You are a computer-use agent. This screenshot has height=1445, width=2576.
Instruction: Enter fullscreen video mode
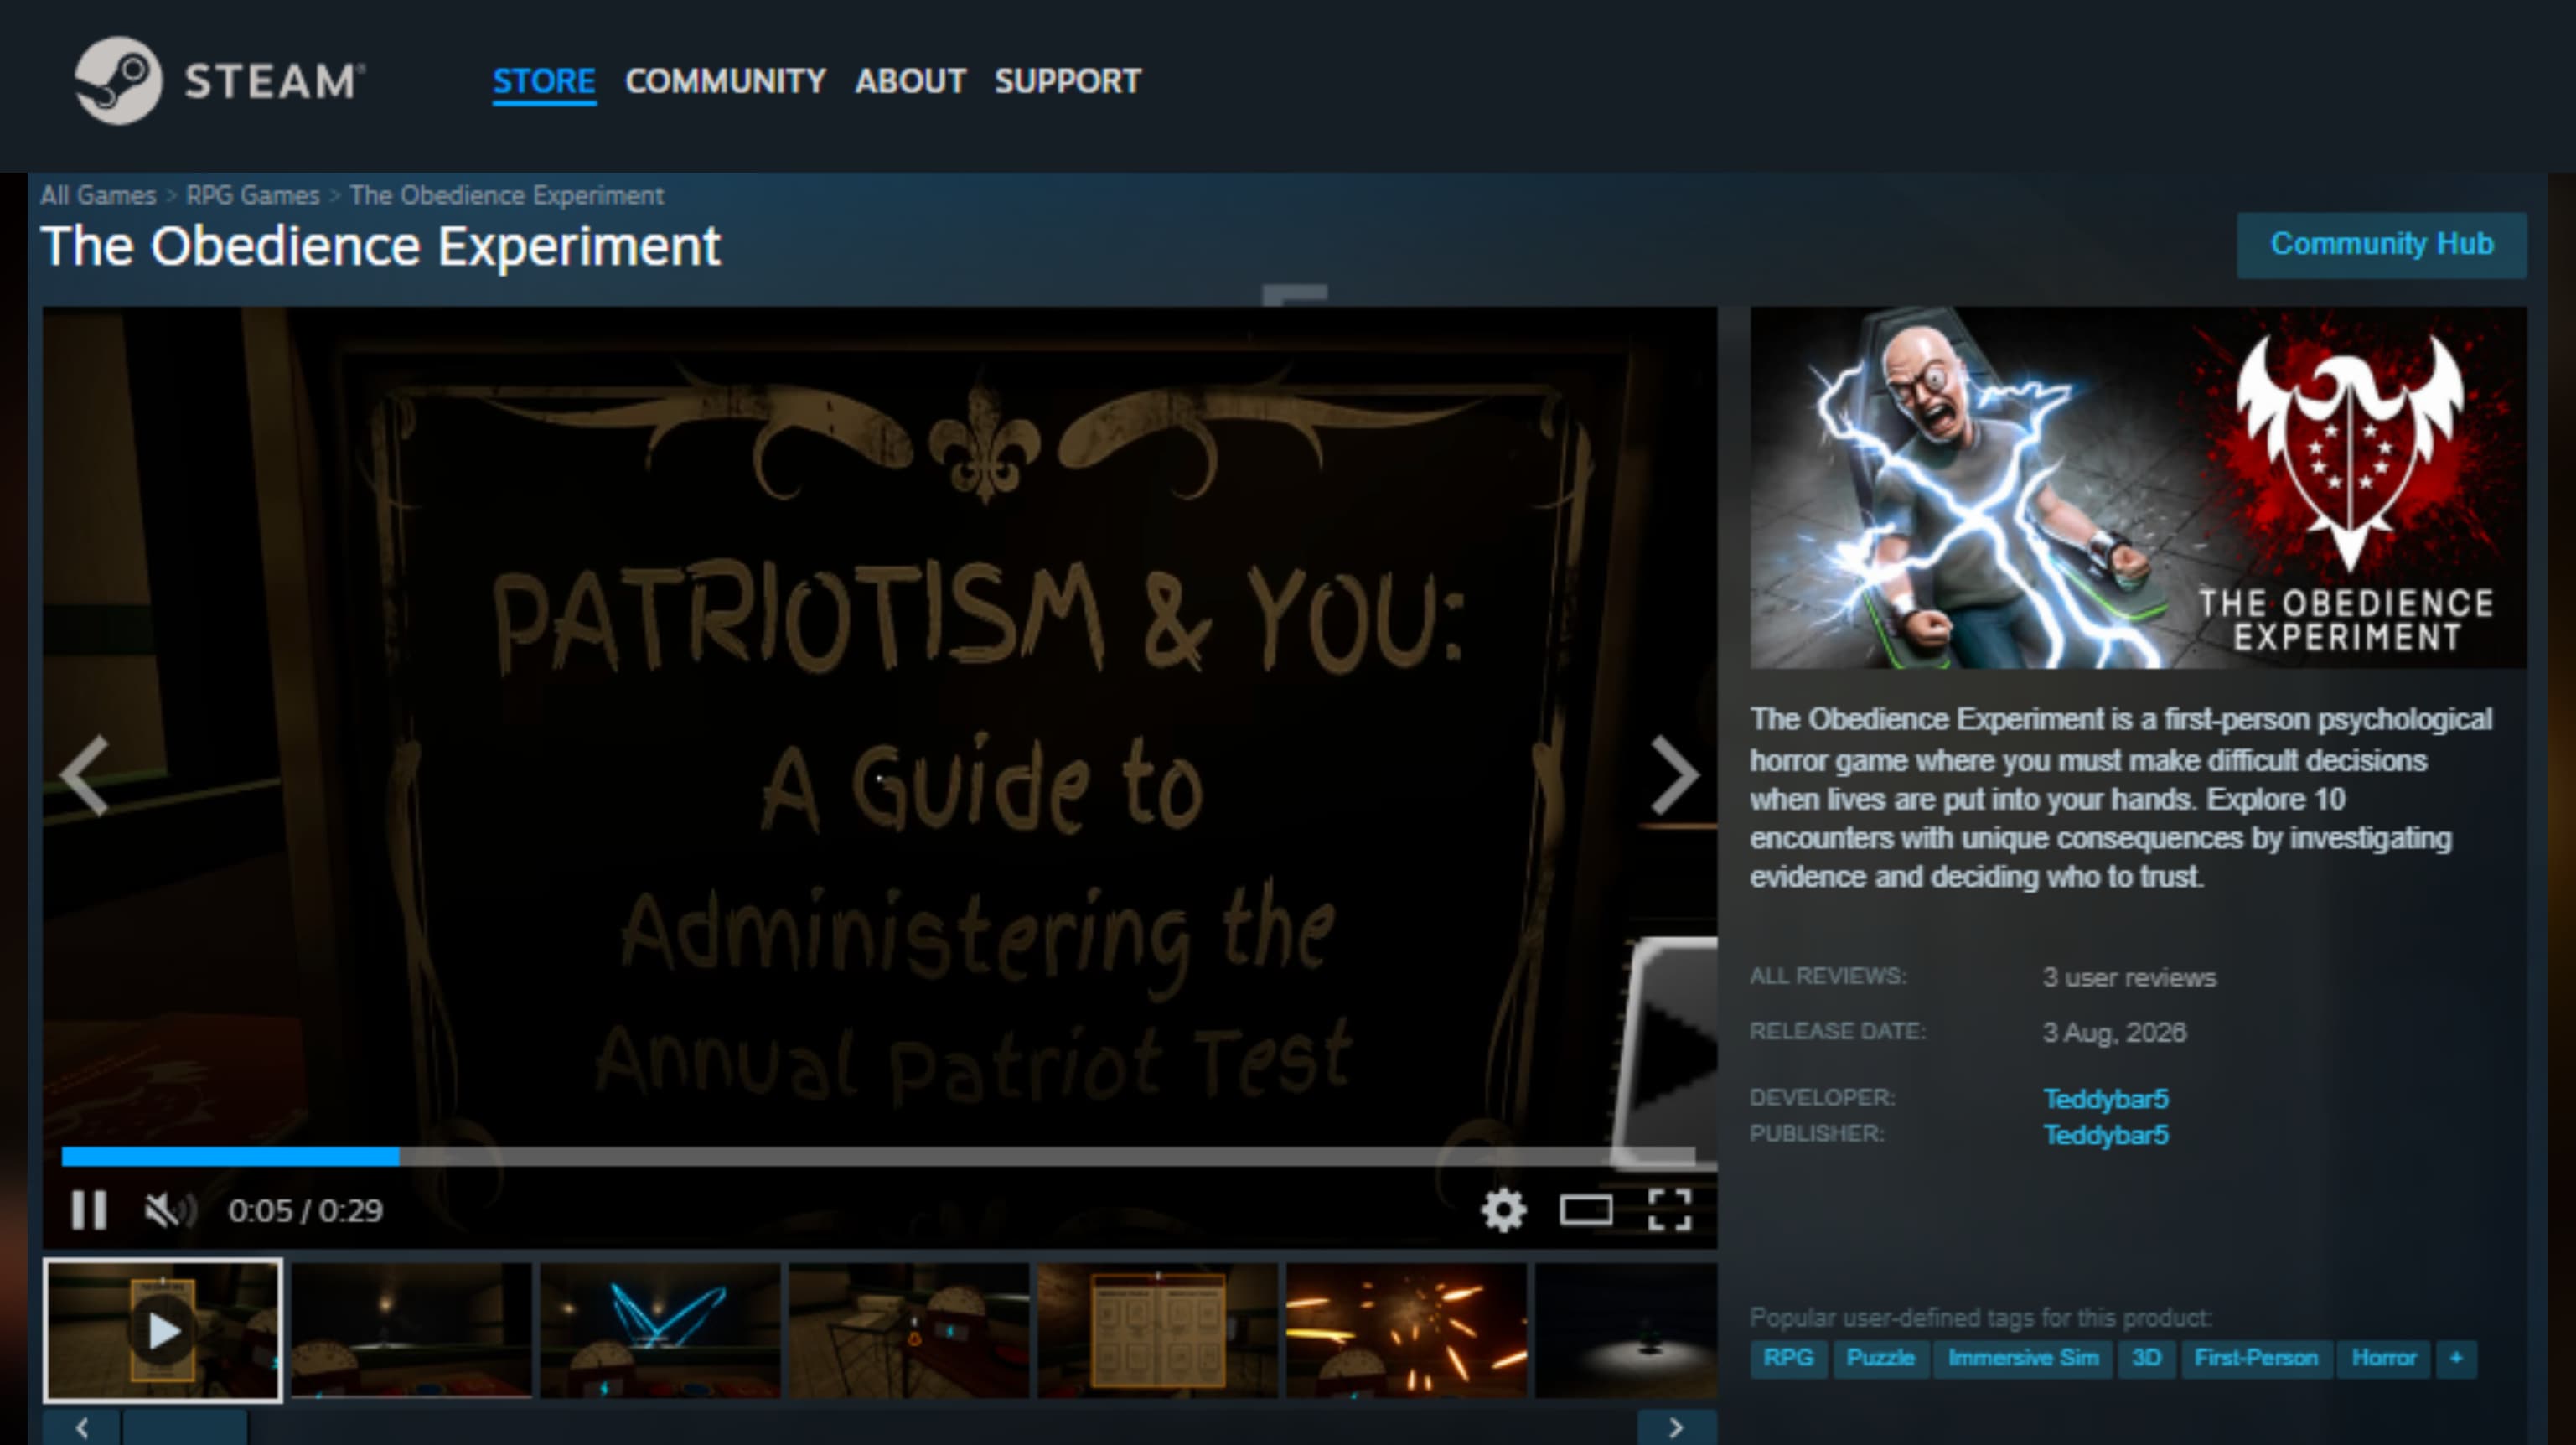coord(1669,1210)
